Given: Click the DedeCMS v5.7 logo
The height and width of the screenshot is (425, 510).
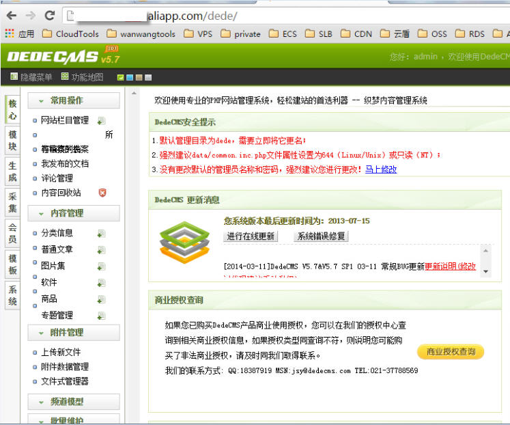Looking at the screenshot, I should pyautogui.click(x=63, y=55).
